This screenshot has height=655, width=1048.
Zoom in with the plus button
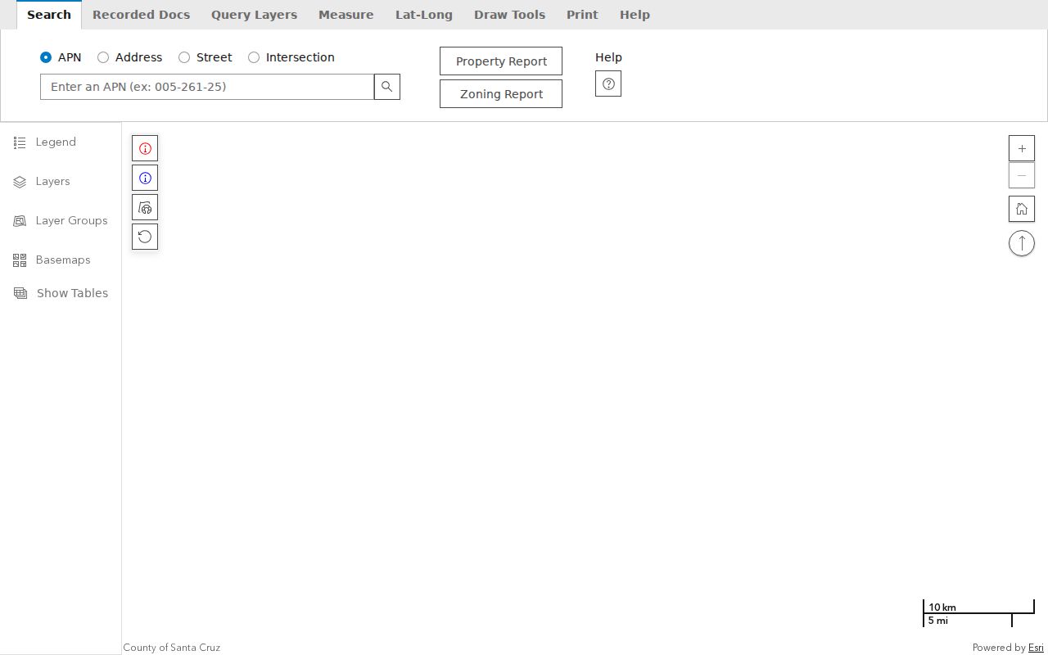click(x=1022, y=148)
